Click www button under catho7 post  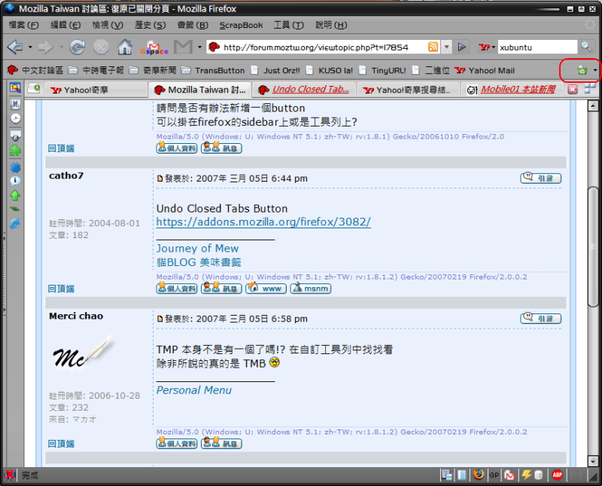coord(266,288)
